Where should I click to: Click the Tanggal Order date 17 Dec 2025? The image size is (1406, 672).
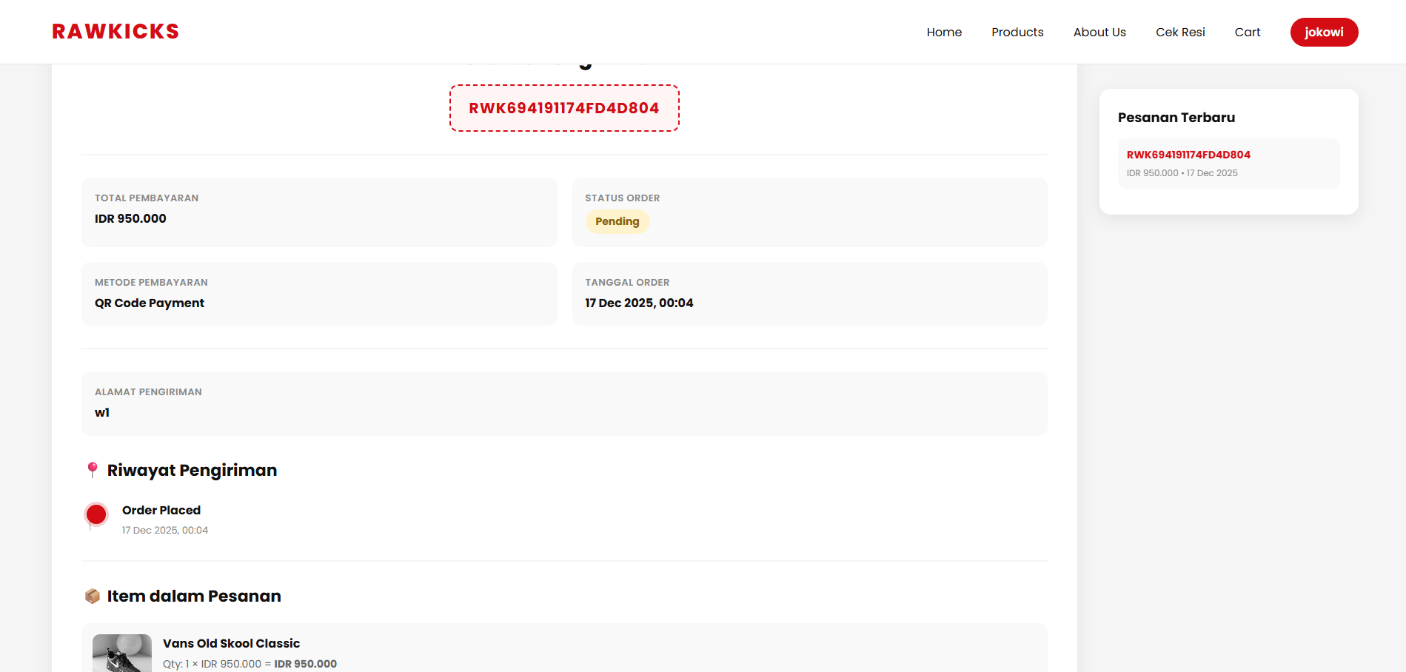639,303
